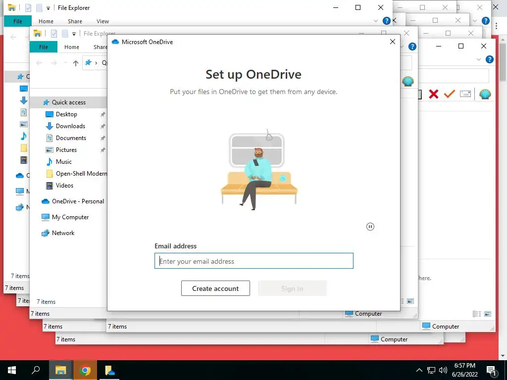Click video filmstrip icon in back Explorer sidebar
Viewport: 507px width, 380px height.
24,160
